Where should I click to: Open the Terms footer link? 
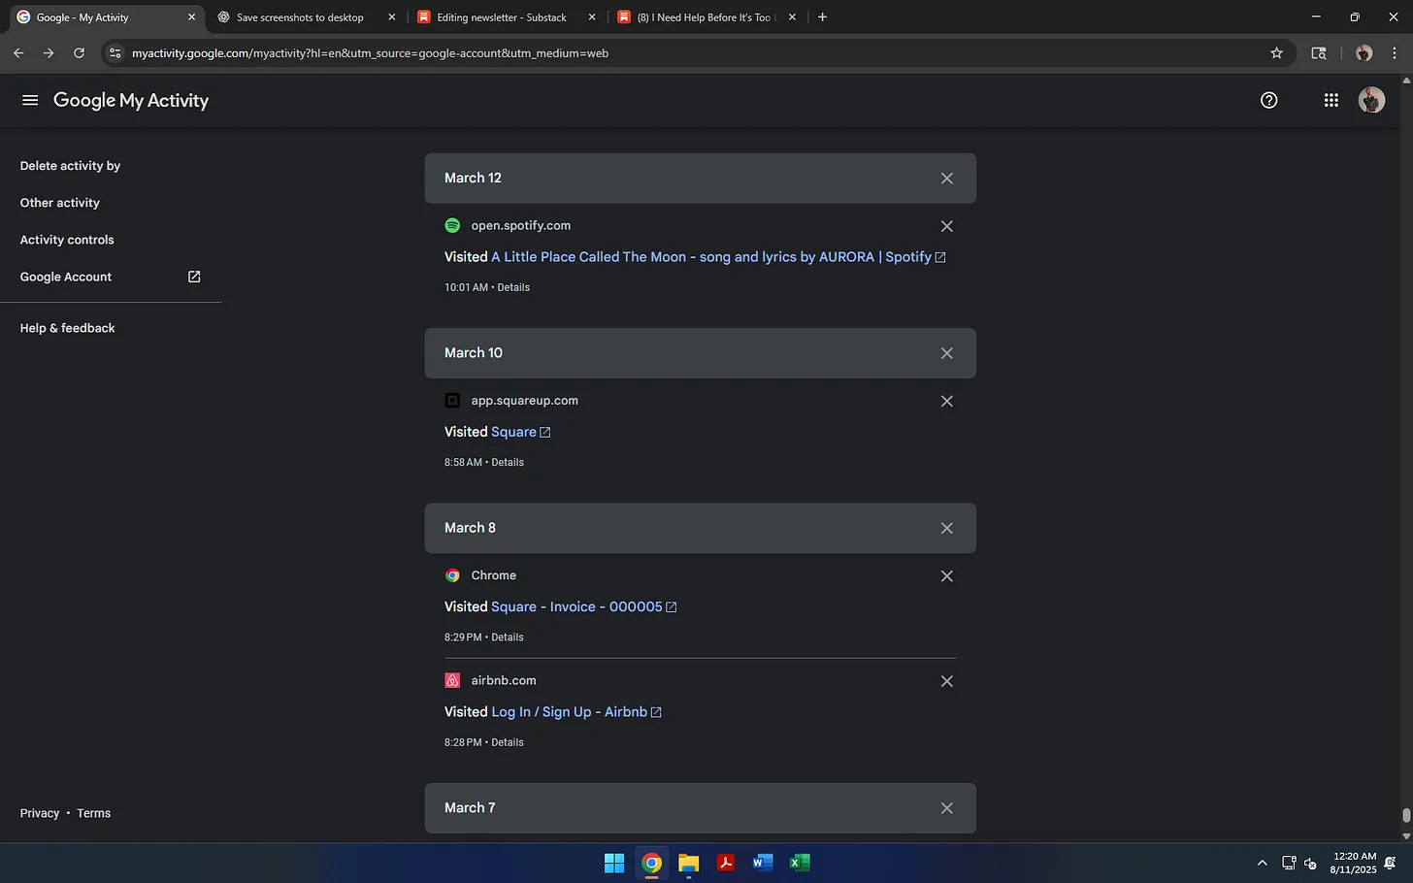pyautogui.click(x=93, y=813)
